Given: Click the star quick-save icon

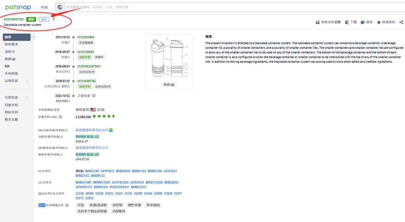Looking at the screenshot, I should coord(379,22).
